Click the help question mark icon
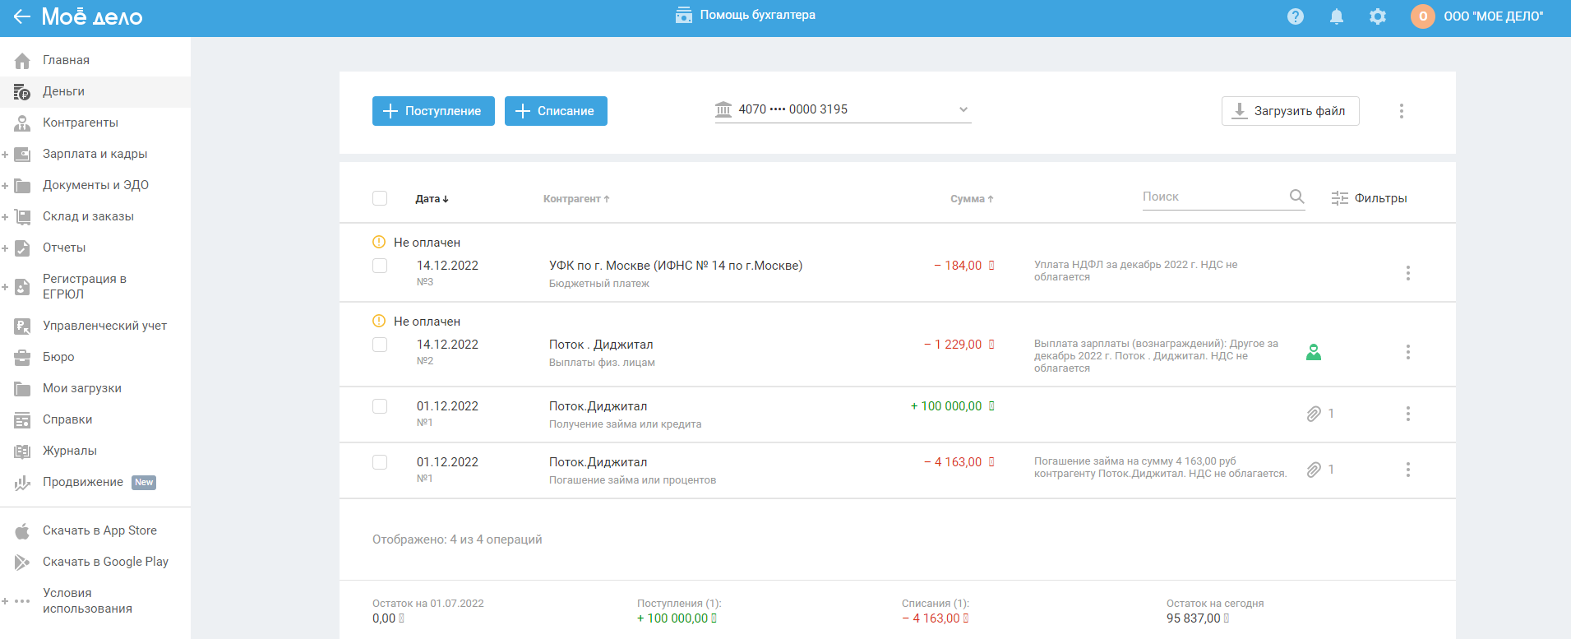 pos(1296,16)
